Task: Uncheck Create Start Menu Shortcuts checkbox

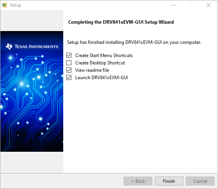Action: (69, 55)
